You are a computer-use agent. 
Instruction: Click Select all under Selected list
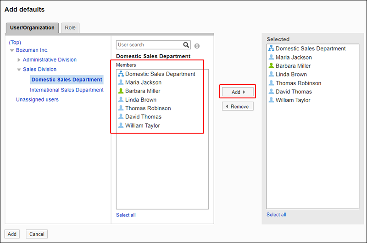coord(276,215)
